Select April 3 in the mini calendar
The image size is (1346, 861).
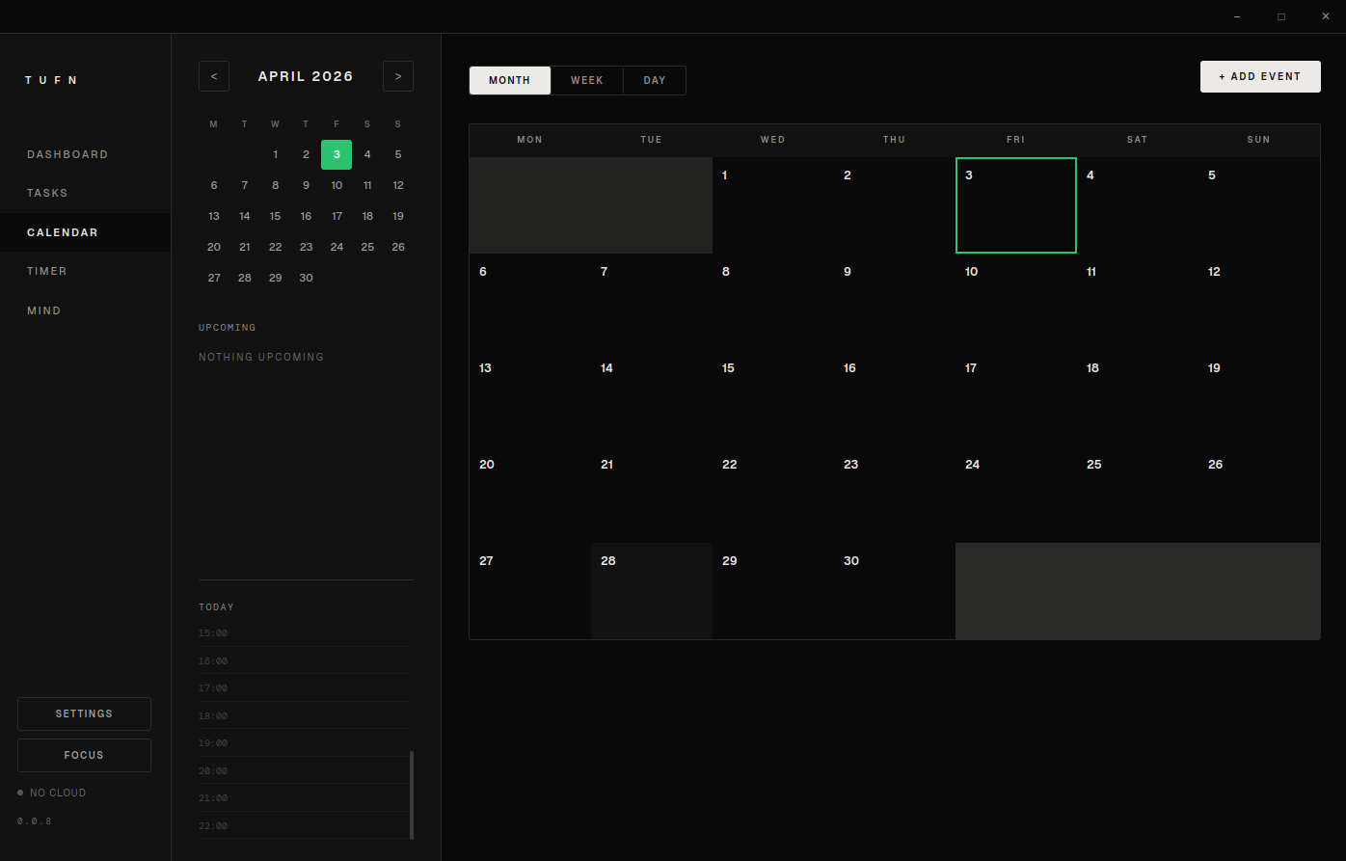336,154
